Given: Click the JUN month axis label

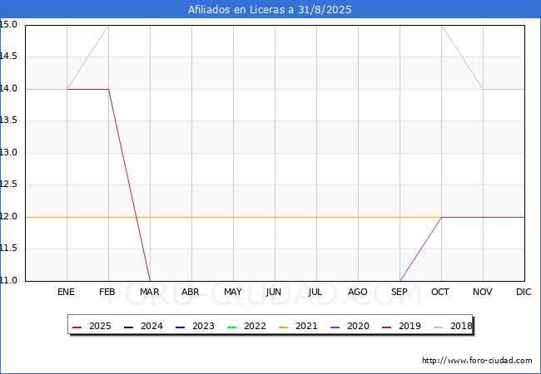Looking at the screenshot, I should click(x=274, y=293).
